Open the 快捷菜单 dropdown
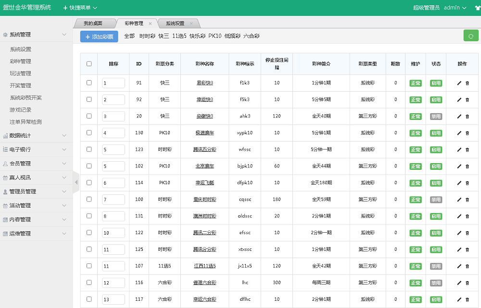The image size is (481, 308). [x=80, y=8]
